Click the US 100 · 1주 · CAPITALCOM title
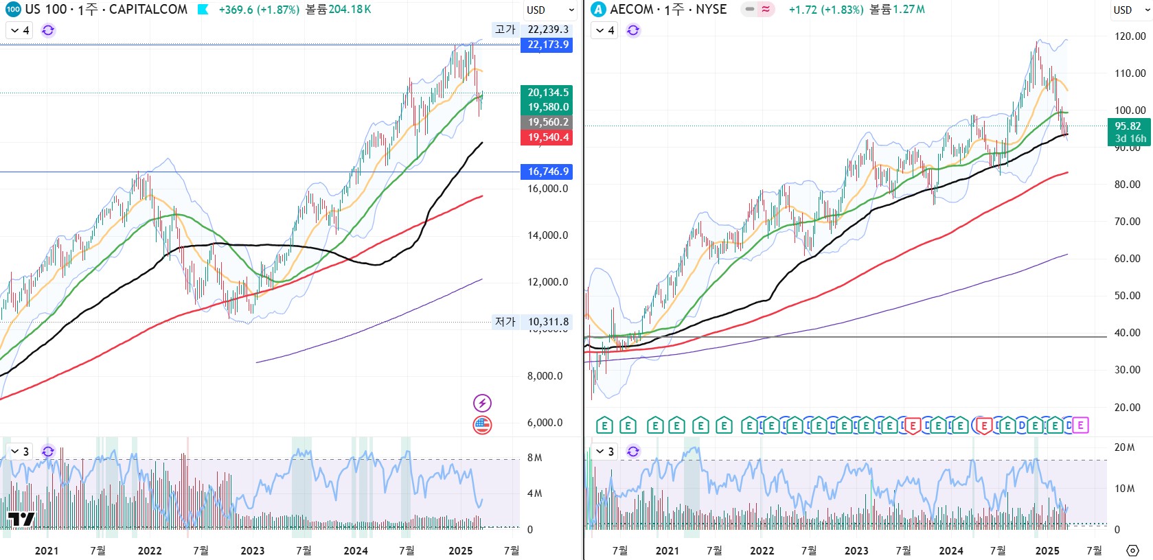 point(106,10)
